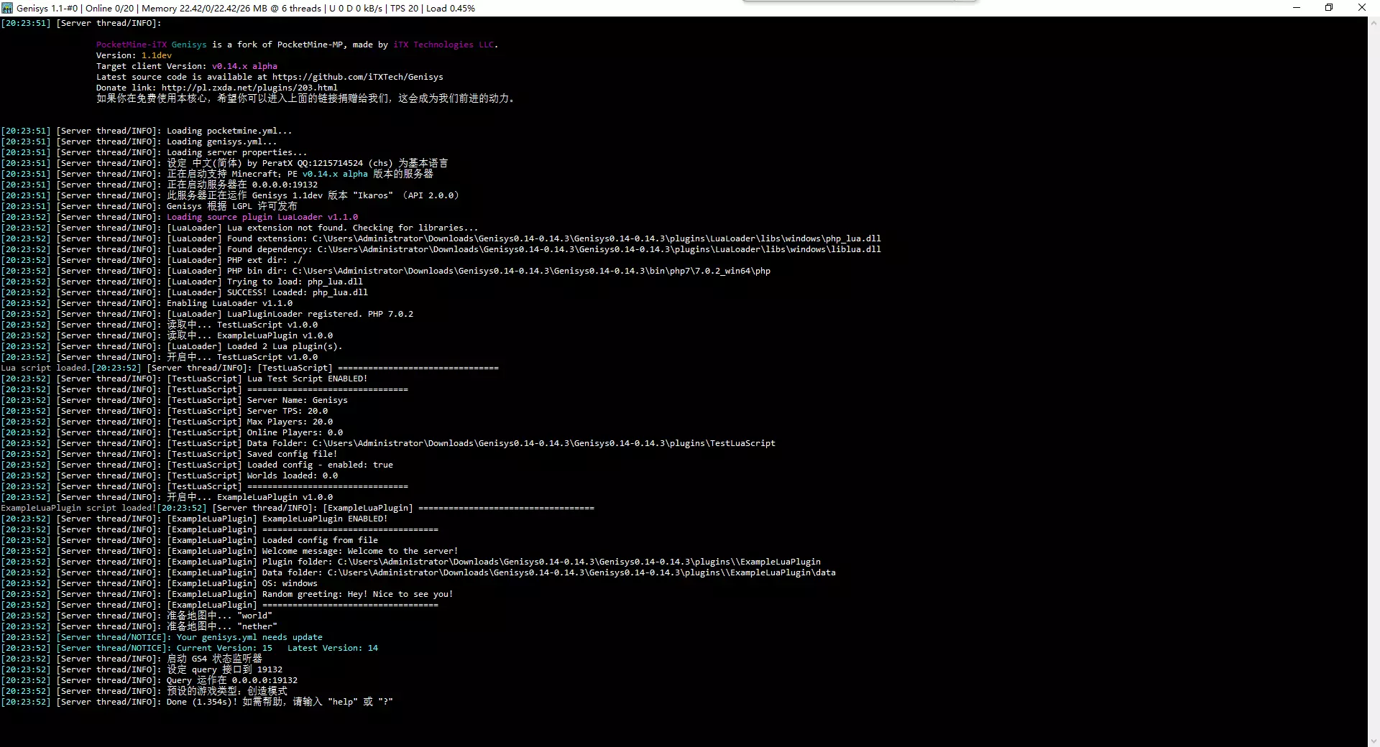Click the scrollbar down arrow
The width and height of the screenshot is (1380, 747).
click(1374, 741)
